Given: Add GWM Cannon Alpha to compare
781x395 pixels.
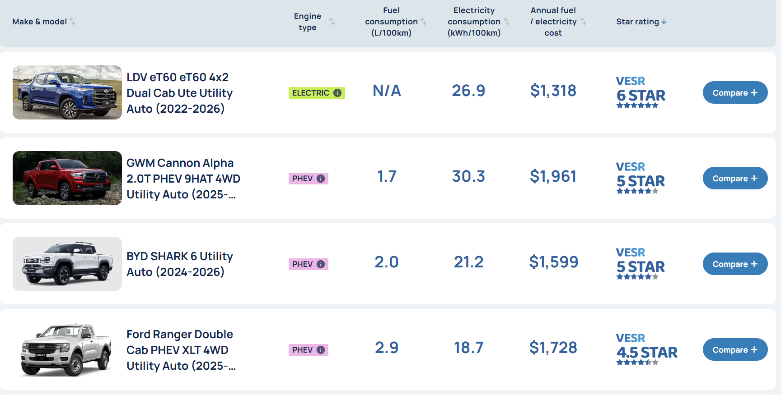Looking at the screenshot, I should (735, 178).
